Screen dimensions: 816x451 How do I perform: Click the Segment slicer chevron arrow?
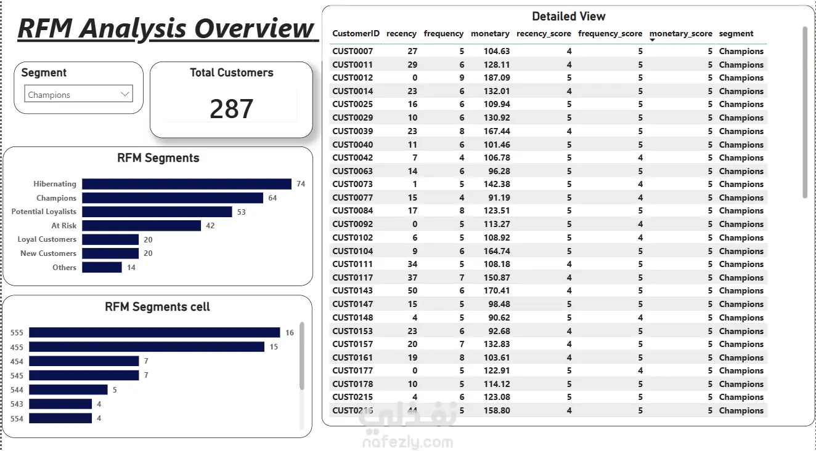(125, 94)
